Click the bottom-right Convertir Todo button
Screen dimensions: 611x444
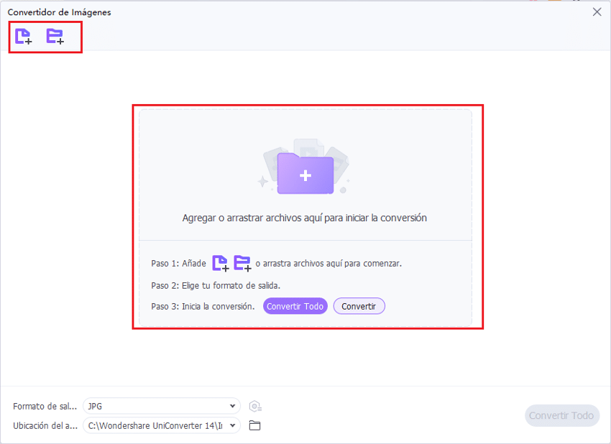(561, 415)
